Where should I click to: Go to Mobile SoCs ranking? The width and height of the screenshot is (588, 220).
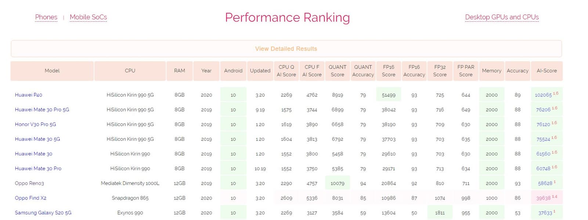coord(88,17)
